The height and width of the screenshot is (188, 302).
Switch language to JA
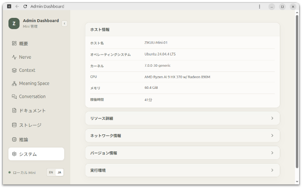[59, 172]
